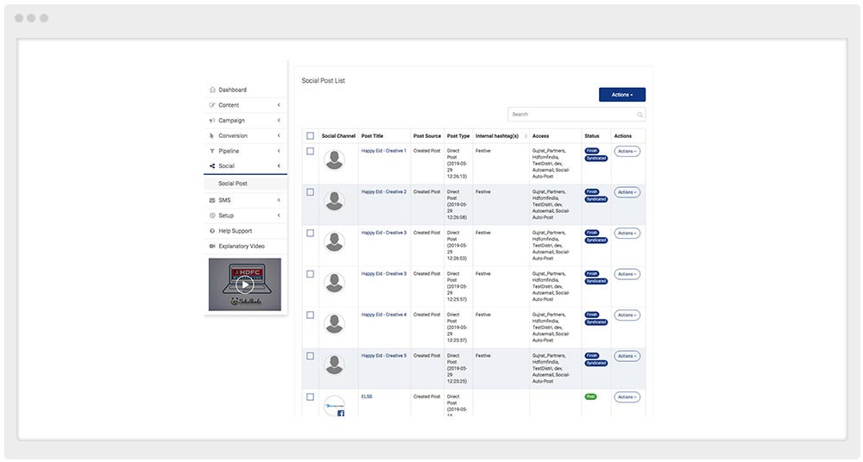The height and width of the screenshot is (462, 863).
Task: Tick the select-all checkbox in table header
Action: click(x=311, y=136)
